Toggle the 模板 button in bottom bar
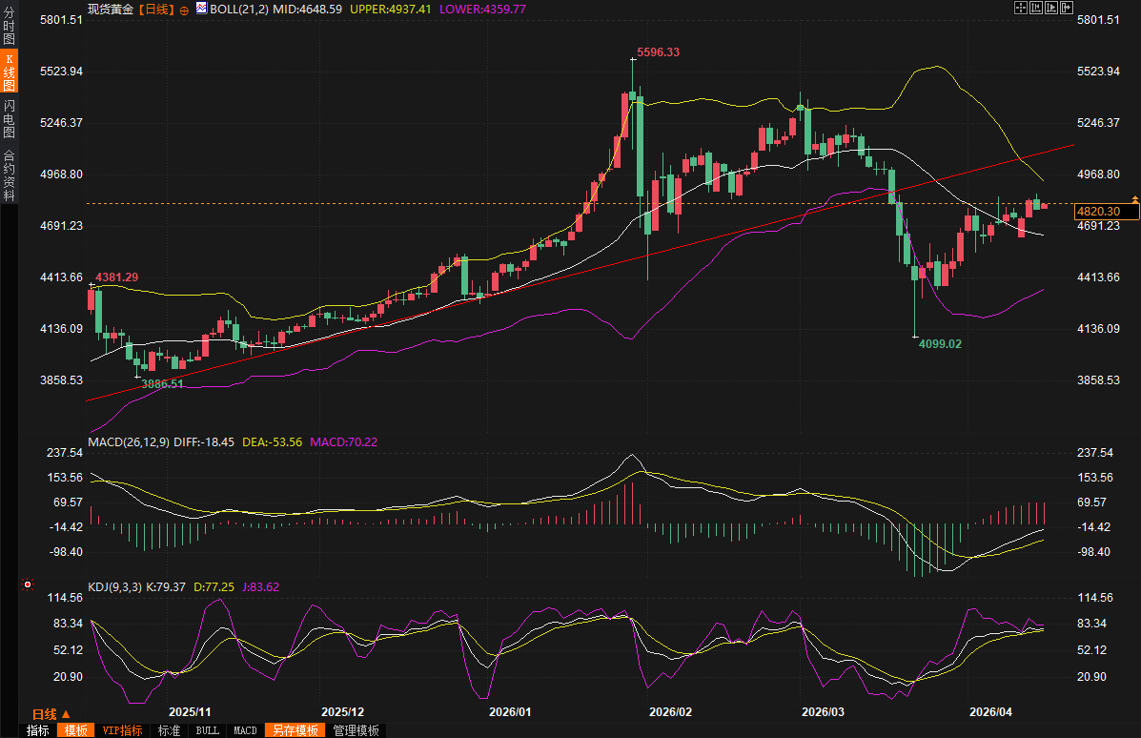 point(75,730)
